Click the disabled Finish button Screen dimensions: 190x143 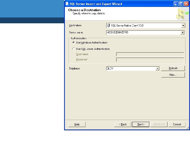pos(159,124)
